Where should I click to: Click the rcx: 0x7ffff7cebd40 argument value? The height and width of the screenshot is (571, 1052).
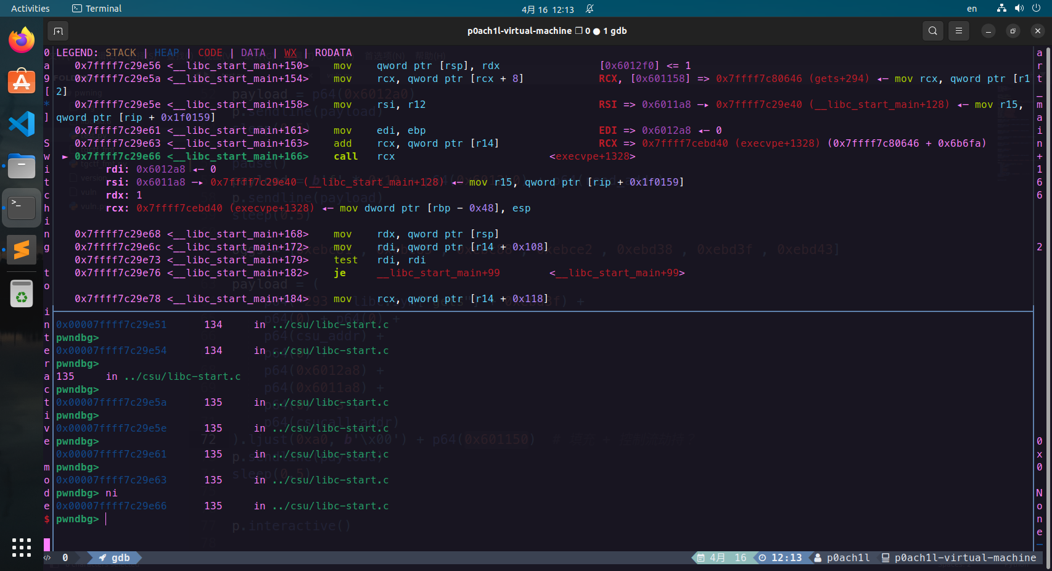tap(179, 208)
